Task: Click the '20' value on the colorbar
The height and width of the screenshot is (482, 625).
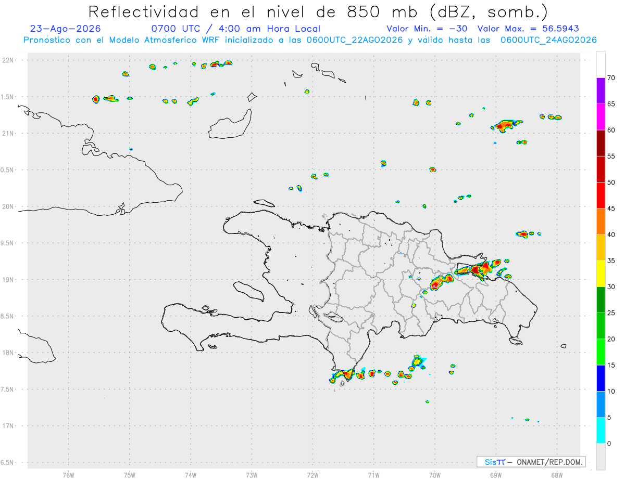Action: [611, 339]
